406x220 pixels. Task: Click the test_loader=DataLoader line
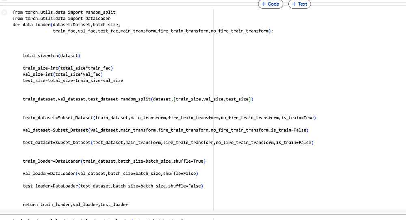pos(113,186)
